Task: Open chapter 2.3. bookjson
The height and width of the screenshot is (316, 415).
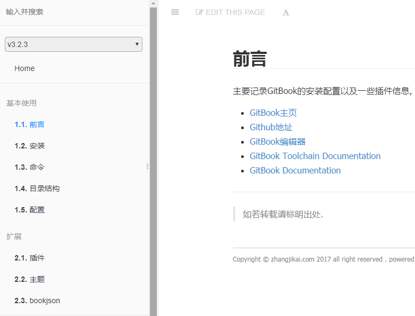Action: [x=37, y=301]
